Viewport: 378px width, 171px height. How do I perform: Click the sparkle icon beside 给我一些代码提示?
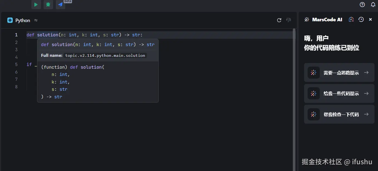314,93
